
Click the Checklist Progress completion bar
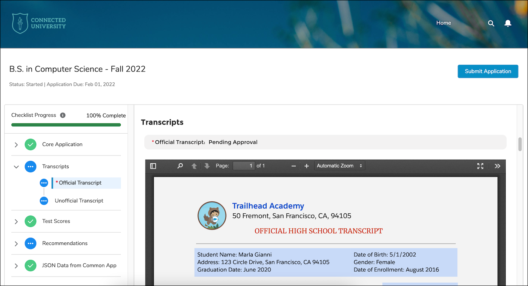tap(66, 125)
